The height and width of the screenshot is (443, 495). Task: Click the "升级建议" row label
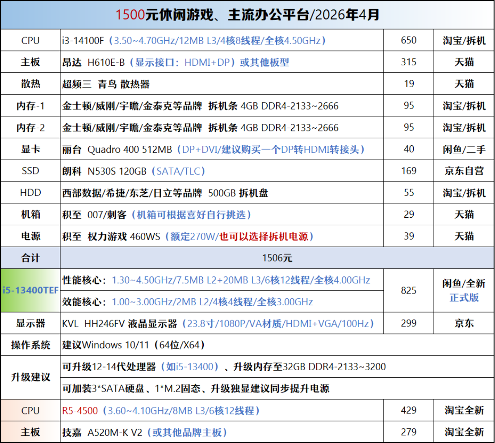click(x=30, y=377)
